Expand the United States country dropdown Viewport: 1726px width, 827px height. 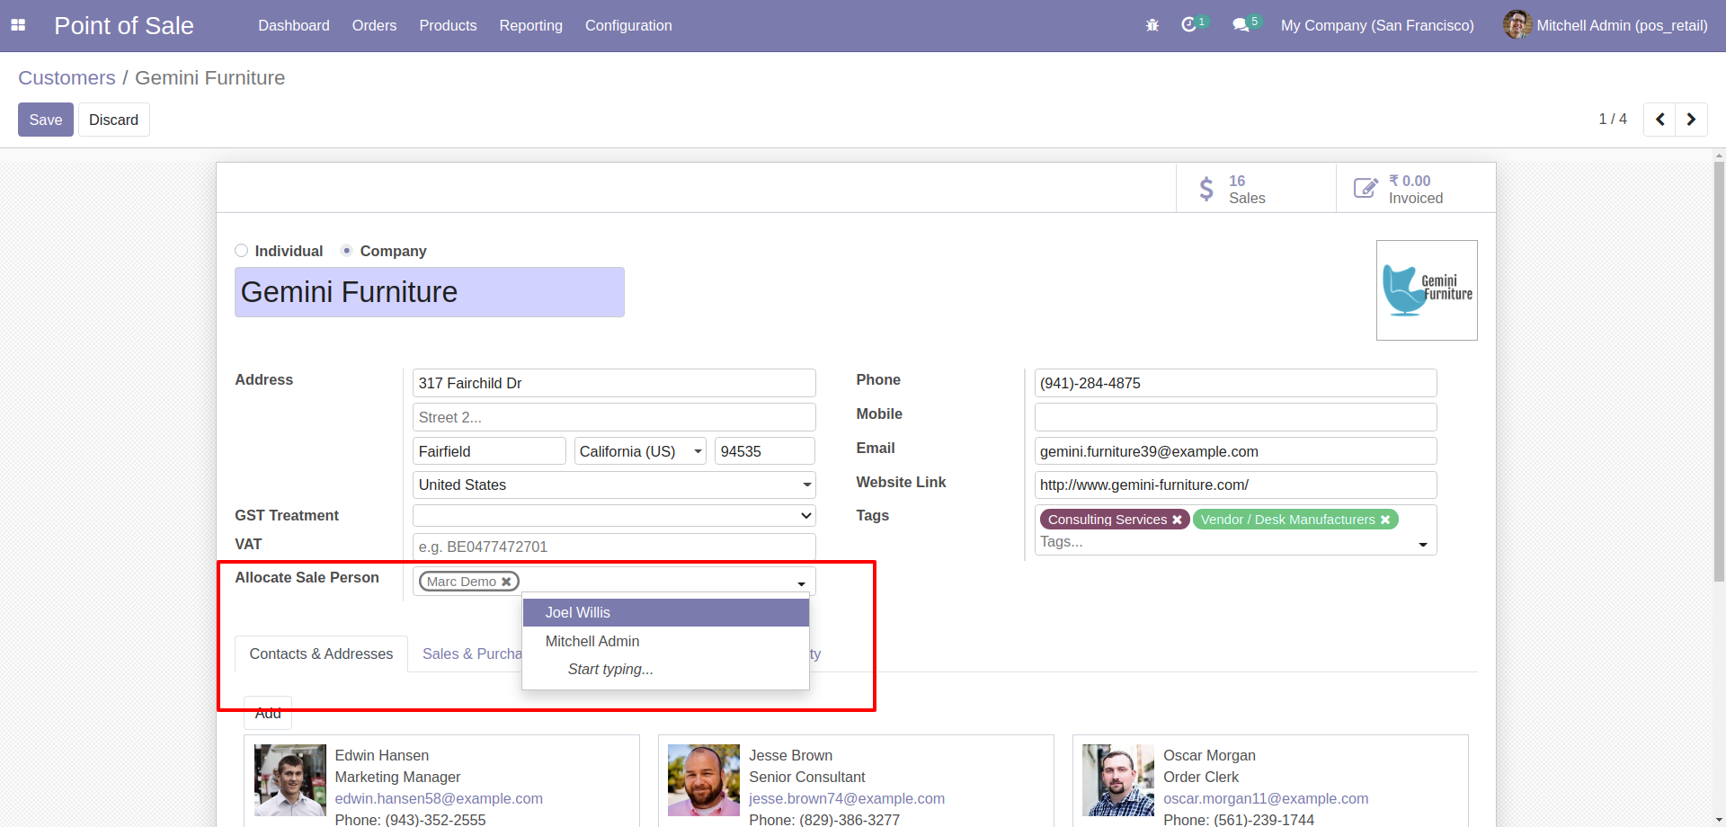tap(806, 485)
